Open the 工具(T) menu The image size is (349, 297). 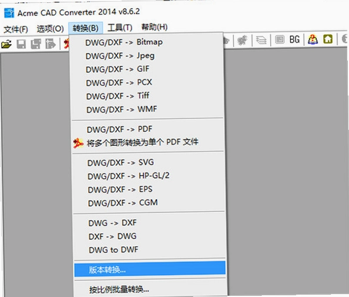coord(120,28)
